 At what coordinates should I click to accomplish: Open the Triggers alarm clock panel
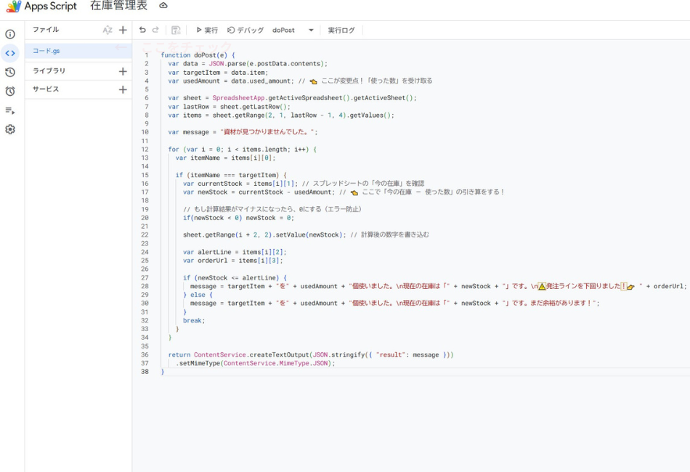click(10, 91)
